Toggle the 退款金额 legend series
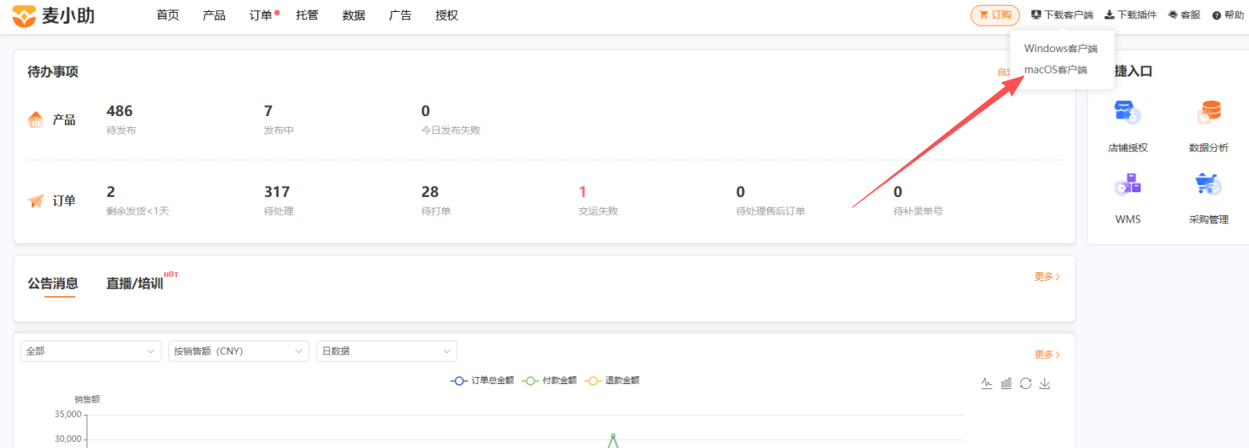Image resolution: width=1249 pixels, height=448 pixels. pos(612,381)
